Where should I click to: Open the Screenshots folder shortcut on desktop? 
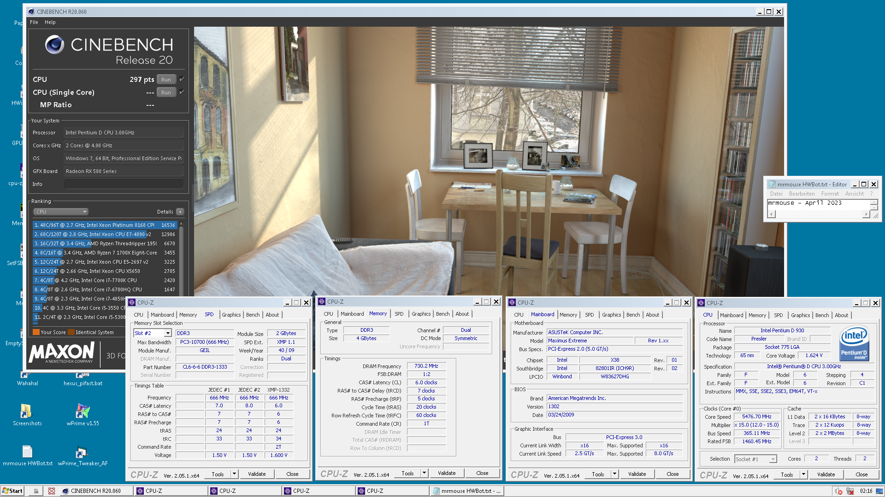pos(27,414)
